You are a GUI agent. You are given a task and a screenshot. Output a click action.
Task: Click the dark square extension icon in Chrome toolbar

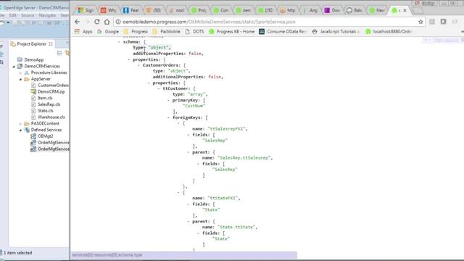coord(443,22)
